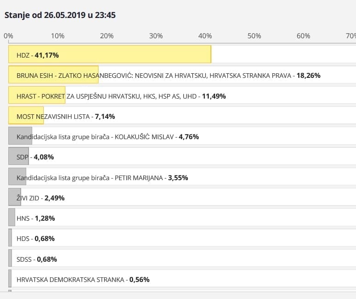Click the 10% axis tick label
356x299 pixels.
(58, 36)
